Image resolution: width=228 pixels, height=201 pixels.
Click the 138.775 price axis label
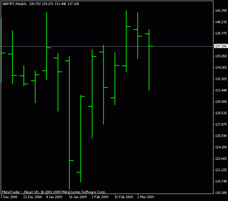pyautogui.click(x=221, y=34)
